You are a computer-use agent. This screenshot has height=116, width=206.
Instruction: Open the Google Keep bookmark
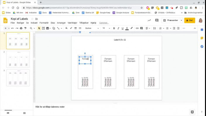(x=103, y=13)
